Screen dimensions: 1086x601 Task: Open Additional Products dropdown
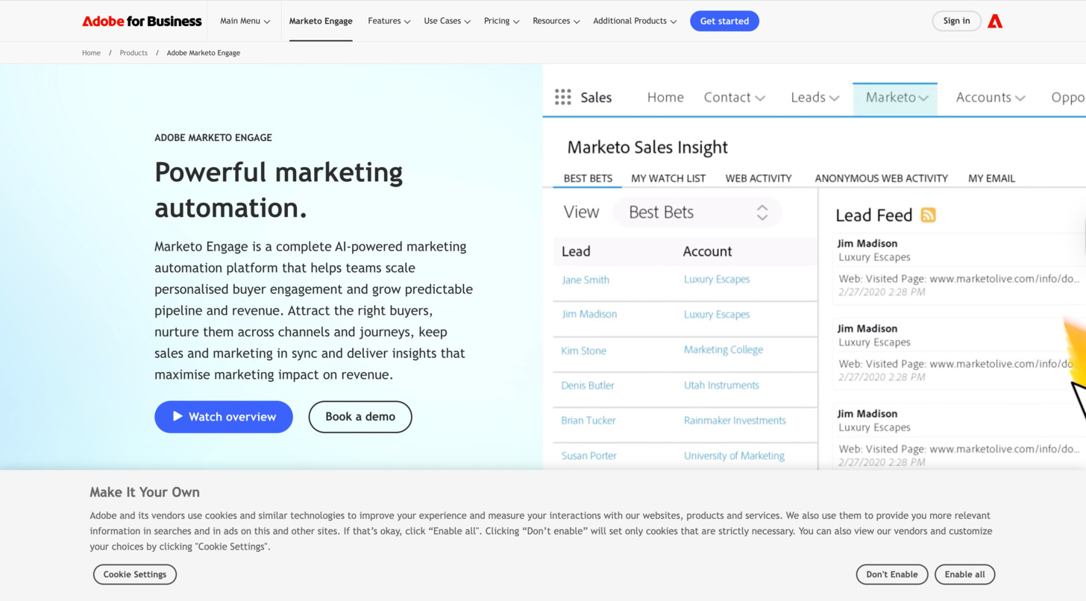634,21
